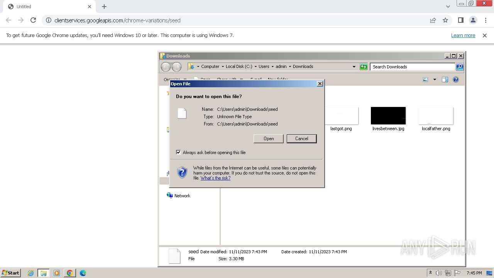Maximize the Downloads Explorer window
Screen dimensions: 494x278
(453, 56)
